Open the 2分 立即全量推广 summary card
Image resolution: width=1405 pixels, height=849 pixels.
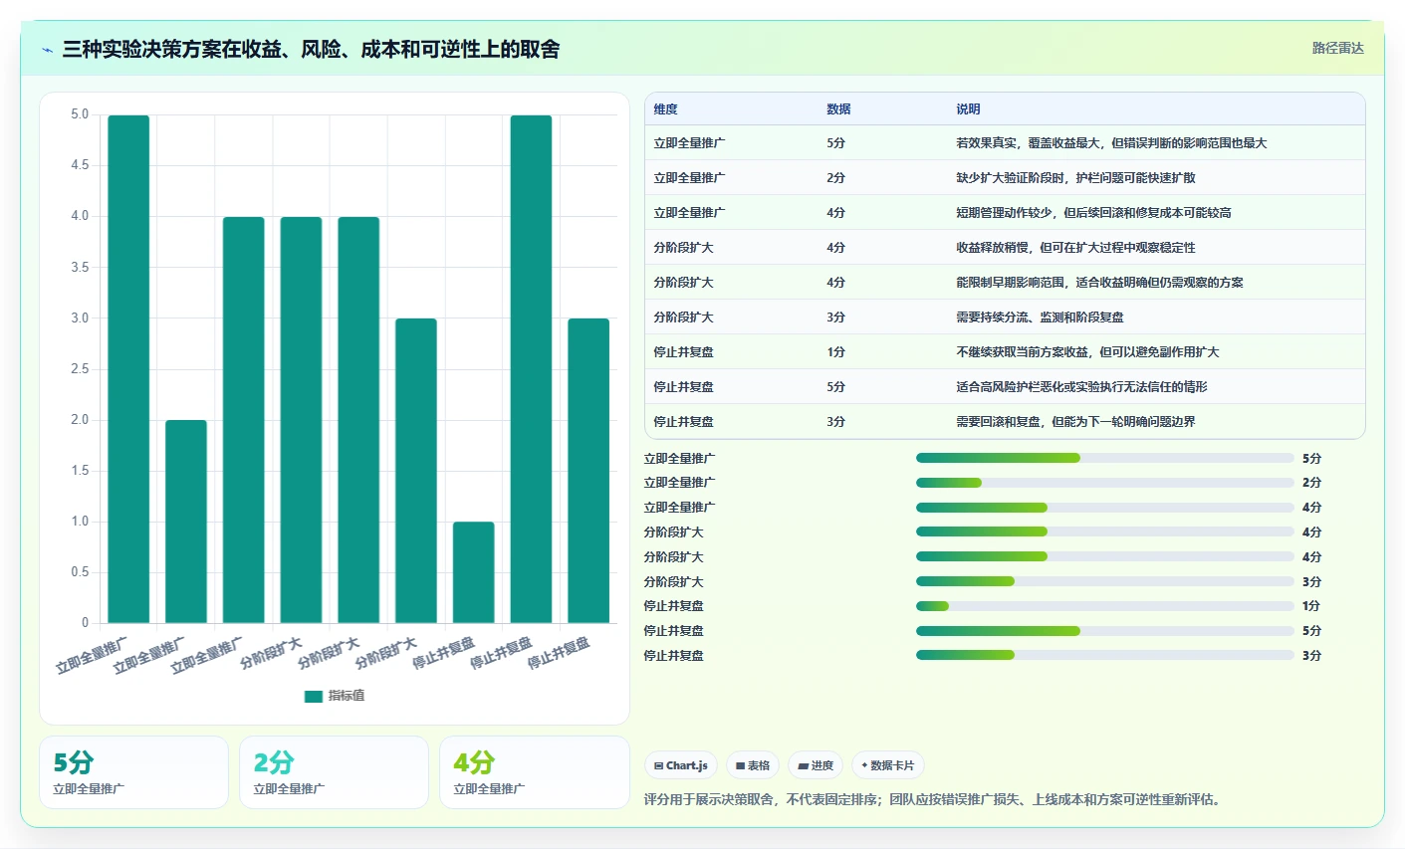coord(334,772)
